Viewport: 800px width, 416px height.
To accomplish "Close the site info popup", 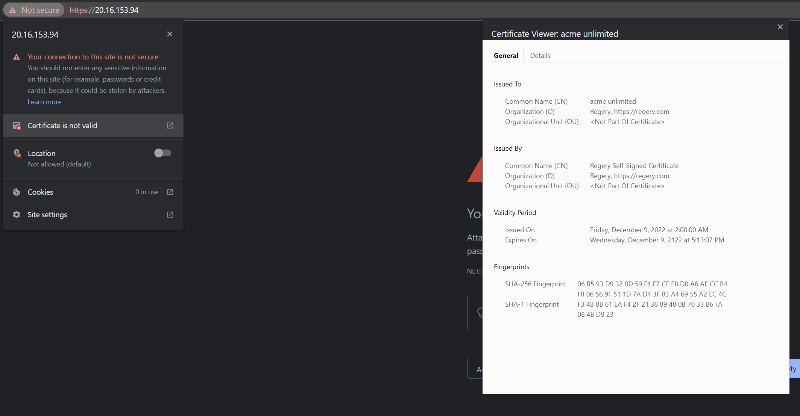I will click(170, 34).
